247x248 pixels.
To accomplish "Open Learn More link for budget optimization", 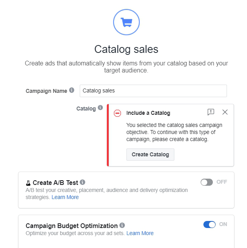I will [140, 233].
